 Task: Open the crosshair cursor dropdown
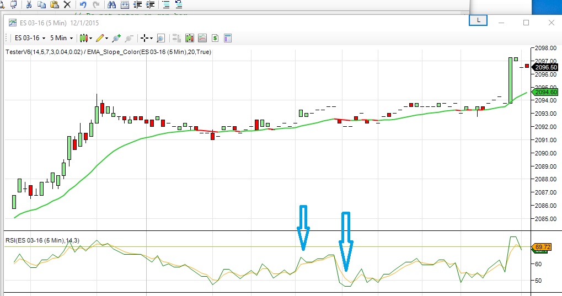coord(146,38)
